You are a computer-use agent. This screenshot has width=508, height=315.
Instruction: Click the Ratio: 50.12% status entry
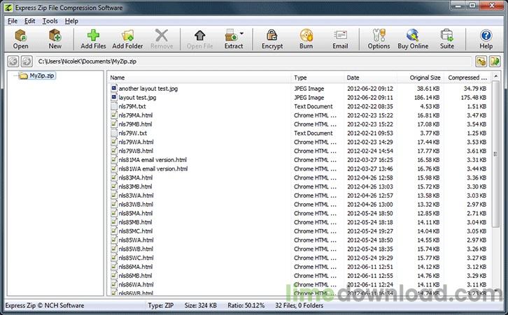click(246, 306)
